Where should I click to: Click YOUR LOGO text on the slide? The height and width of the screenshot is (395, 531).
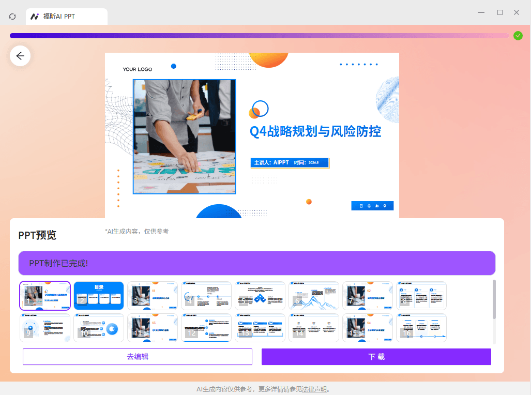pos(138,69)
